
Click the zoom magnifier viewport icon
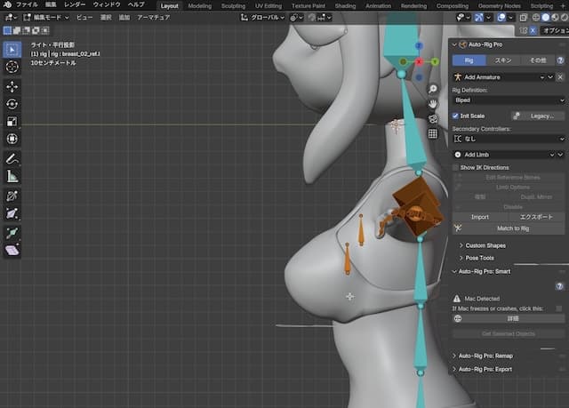(432, 90)
